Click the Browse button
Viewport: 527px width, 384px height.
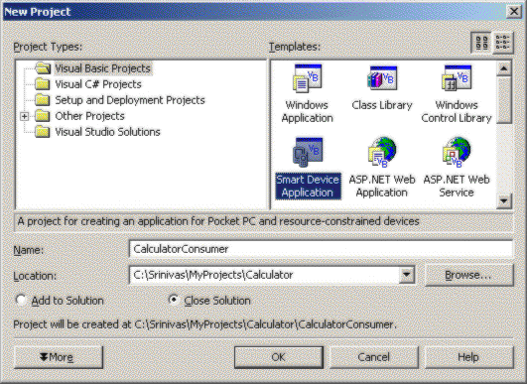coord(469,275)
